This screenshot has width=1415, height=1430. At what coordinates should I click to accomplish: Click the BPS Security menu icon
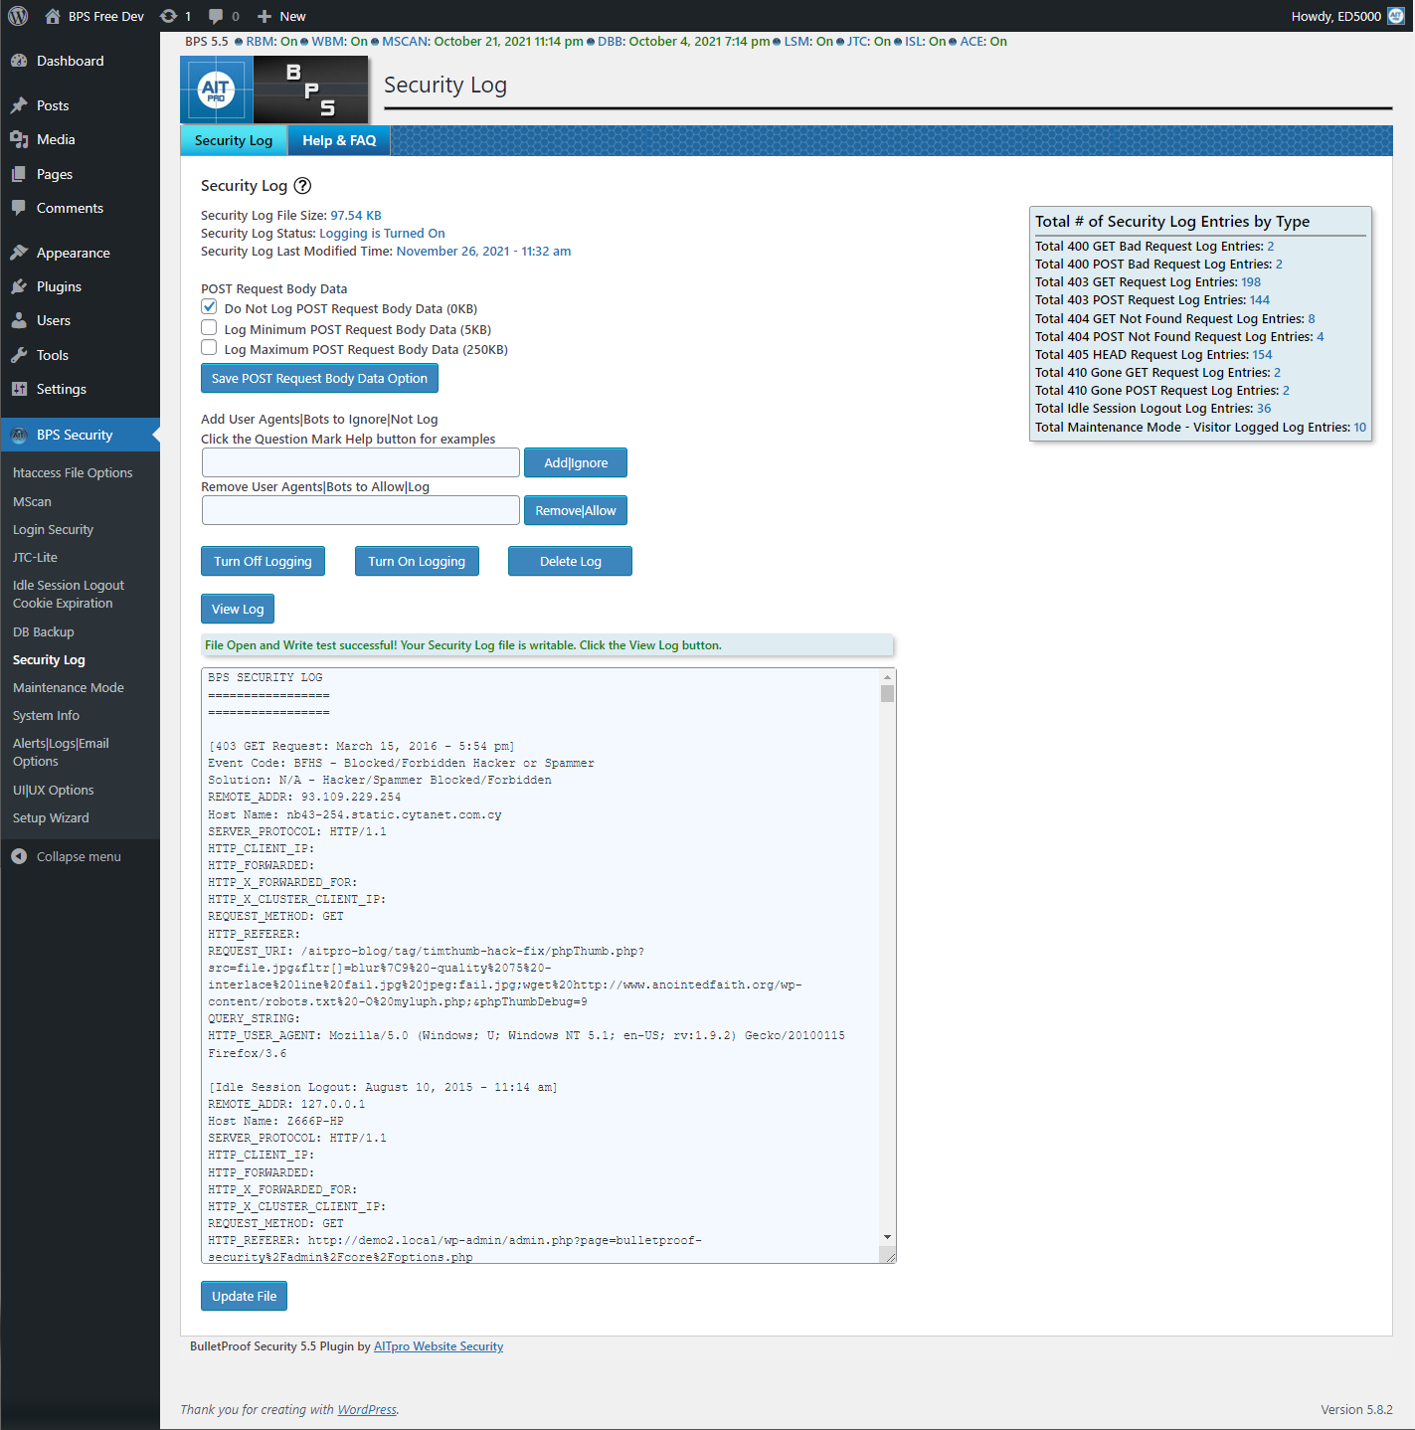(x=19, y=435)
